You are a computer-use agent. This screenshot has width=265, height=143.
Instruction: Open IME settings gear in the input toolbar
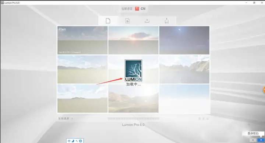point(81,141)
